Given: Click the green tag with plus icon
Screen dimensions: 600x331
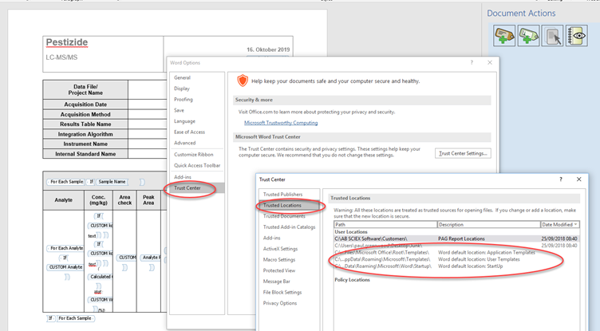Looking at the screenshot, I should (528, 36).
